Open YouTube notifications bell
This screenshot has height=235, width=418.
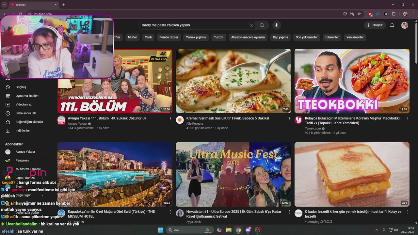[392, 25]
